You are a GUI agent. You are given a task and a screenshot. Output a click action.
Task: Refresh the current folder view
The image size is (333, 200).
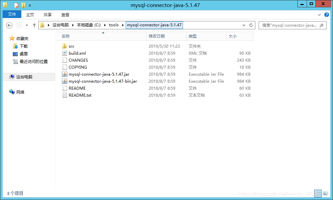pyautogui.click(x=251, y=25)
